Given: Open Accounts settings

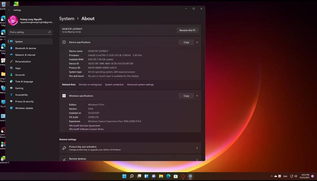Looking at the screenshot, I should pyautogui.click(x=30, y=75).
